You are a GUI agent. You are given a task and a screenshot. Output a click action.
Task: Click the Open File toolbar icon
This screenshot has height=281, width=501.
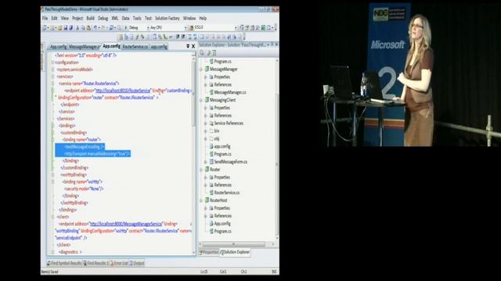[x=59, y=28]
